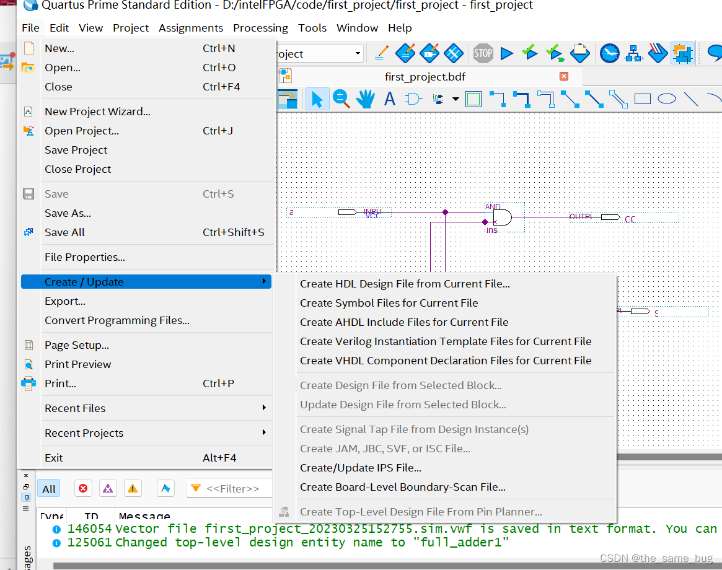Viewport: 722px width, 570px height.
Task: Open the Timing Analyzer clock icon
Action: (x=610, y=53)
